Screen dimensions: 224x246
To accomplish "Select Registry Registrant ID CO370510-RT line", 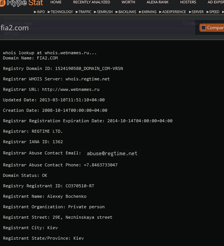I will pyautogui.click(x=48, y=186).
